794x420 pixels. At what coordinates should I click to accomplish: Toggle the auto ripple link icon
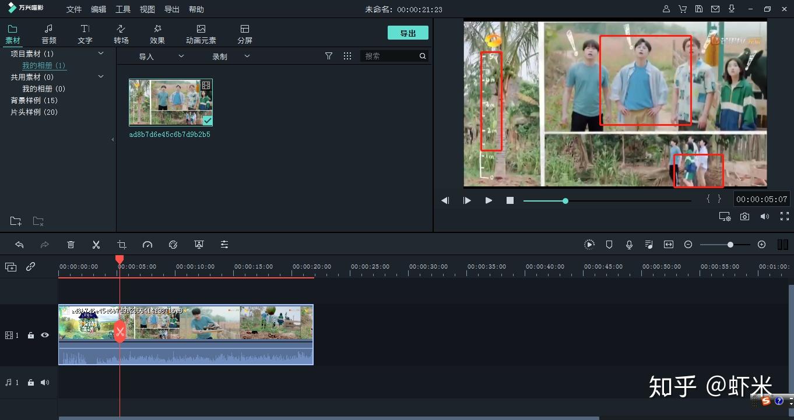[31, 267]
